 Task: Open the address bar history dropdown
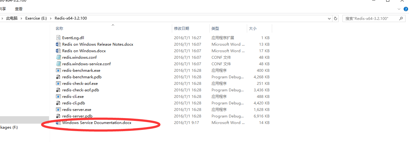329,18
